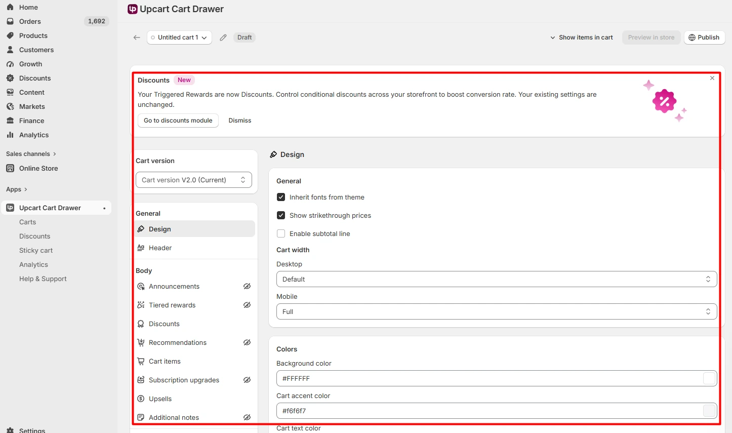This screenshot has height=433, width=732.
Task: Click the Upcart Cart Drawer app icon in sidebar
Action: point(10,208)
